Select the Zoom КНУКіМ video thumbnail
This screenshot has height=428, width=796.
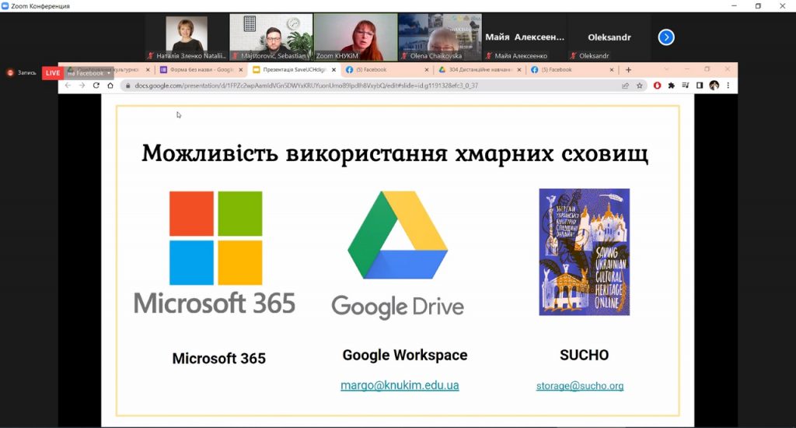pyautogui.click(x=355, y=37)
